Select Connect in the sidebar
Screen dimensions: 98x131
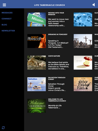(x=7, y=19)
